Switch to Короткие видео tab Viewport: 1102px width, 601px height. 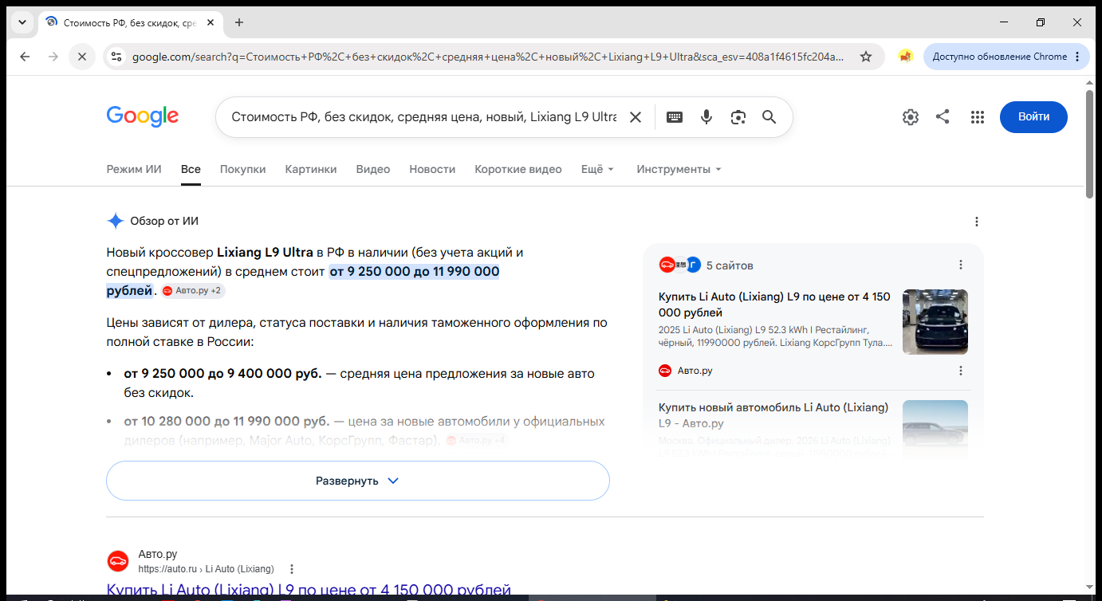tap(518, 169)
